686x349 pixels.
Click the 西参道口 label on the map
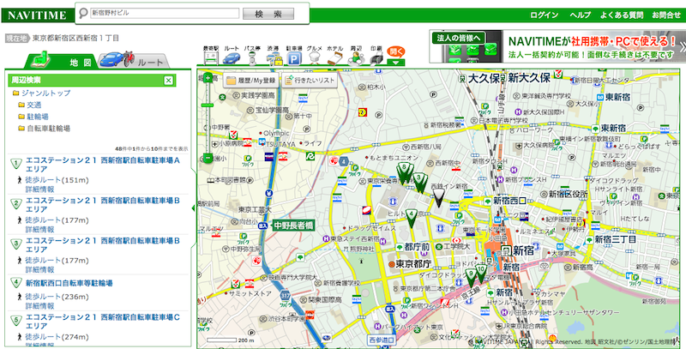(382, 340)
